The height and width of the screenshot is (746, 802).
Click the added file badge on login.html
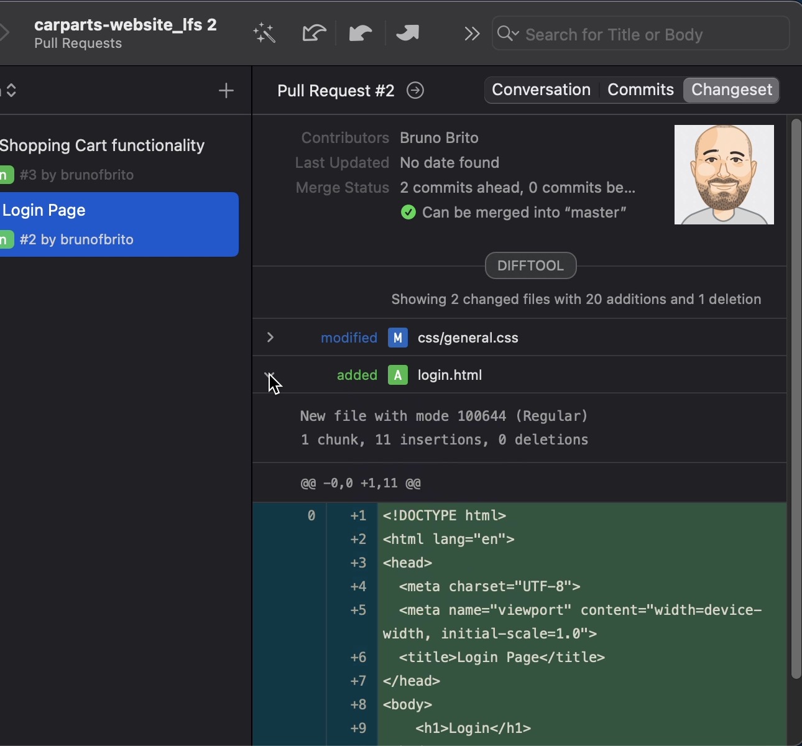(x=397, y=375)
